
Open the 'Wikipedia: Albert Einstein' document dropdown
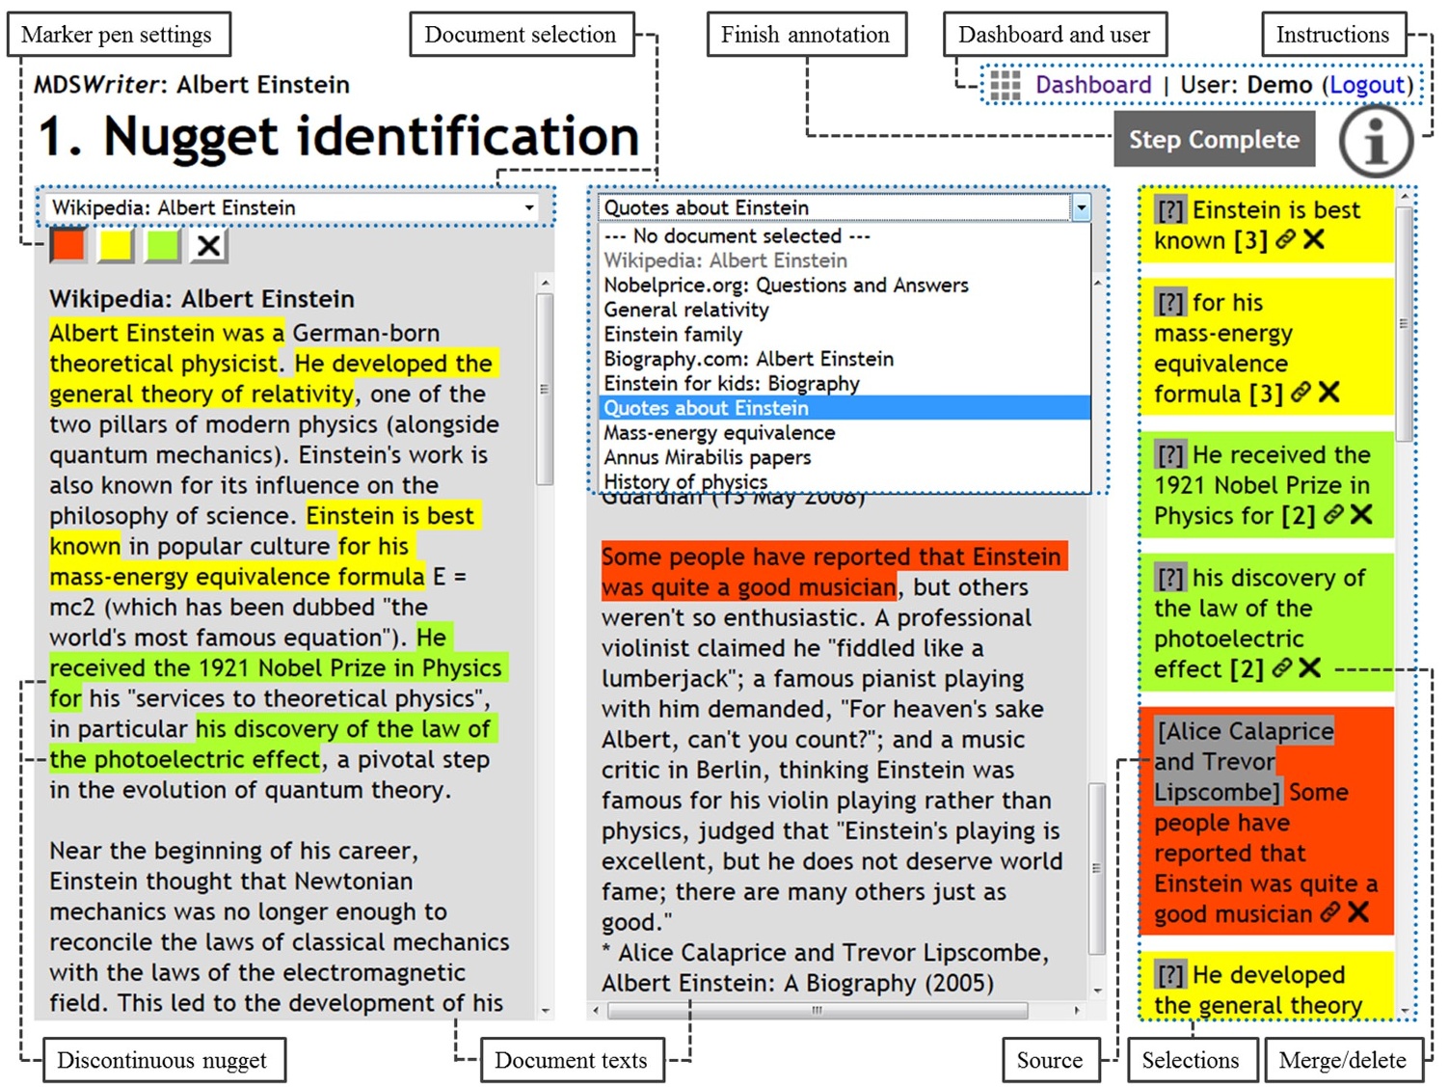click(294, 207)
